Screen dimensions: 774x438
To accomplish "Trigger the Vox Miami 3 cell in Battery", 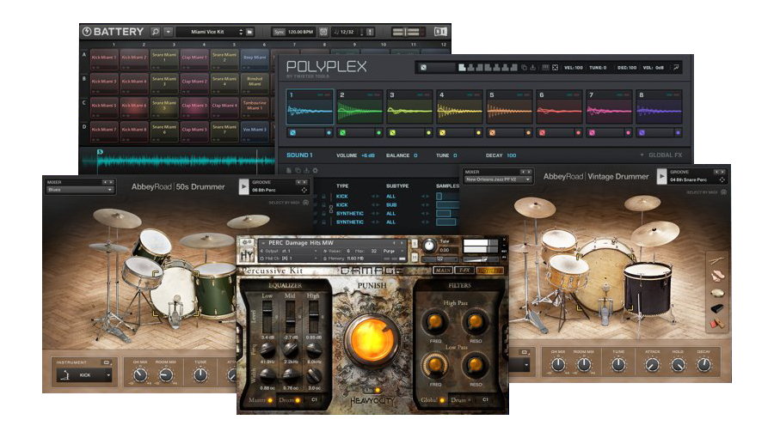I will [x=255, y=131].
